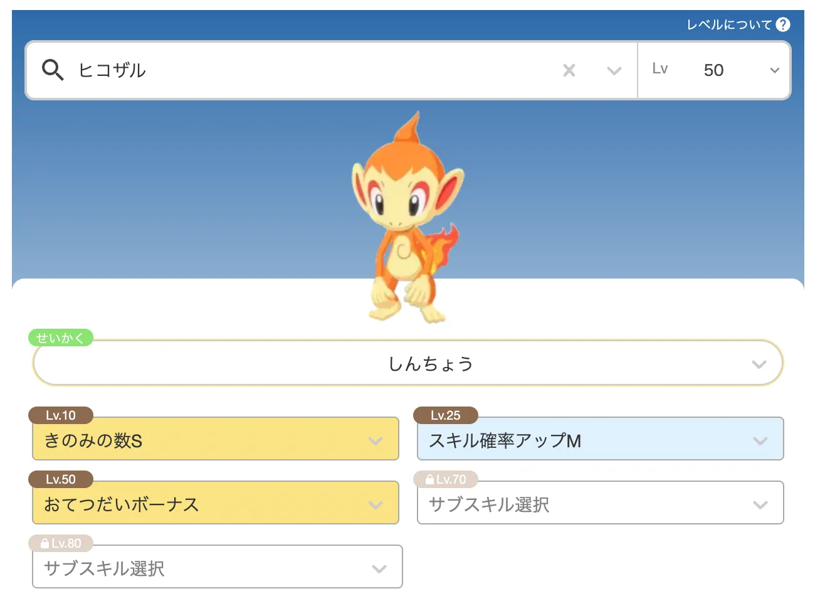This screenshot has height=601, width=825.
Task: Click the Lv.10 level badge
Action: point(61,415)
